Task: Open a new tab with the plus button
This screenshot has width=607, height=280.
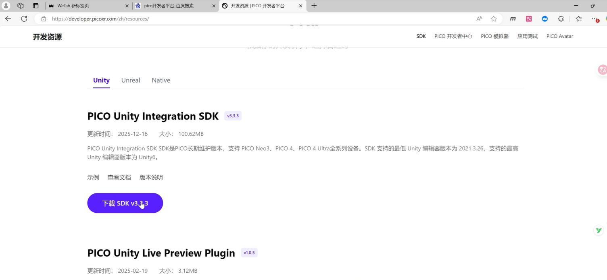Action: 314,6
